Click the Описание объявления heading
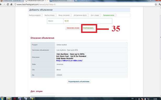Viewport: 161px width, 100px height. [42, 38]
